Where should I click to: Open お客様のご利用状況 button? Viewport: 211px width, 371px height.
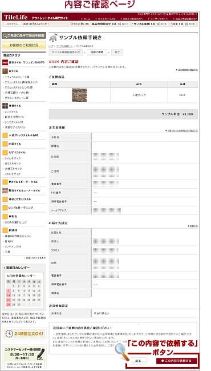tap(24, 45)
